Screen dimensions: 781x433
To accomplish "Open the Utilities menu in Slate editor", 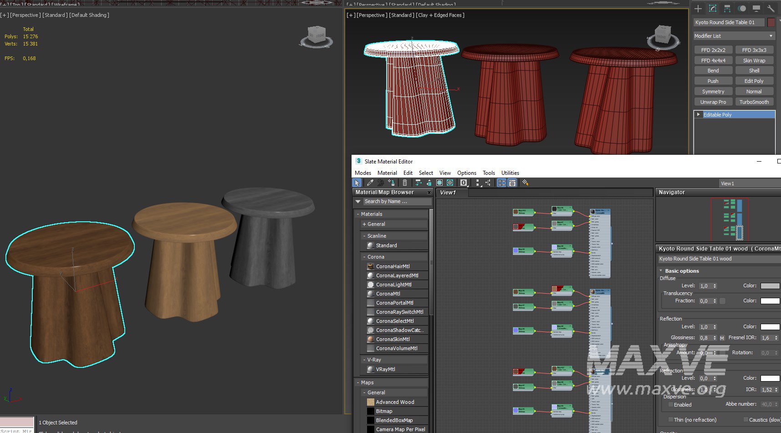I will tap(510, 173).
